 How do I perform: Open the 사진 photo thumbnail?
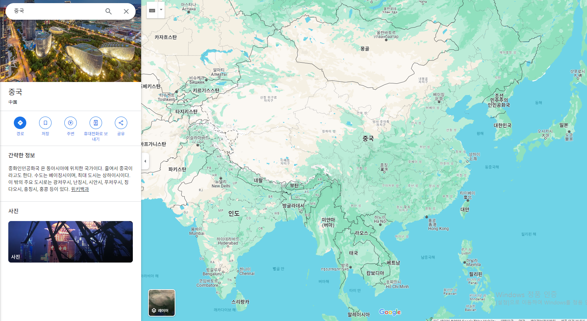pyautogui.click(x=71, y=242)
